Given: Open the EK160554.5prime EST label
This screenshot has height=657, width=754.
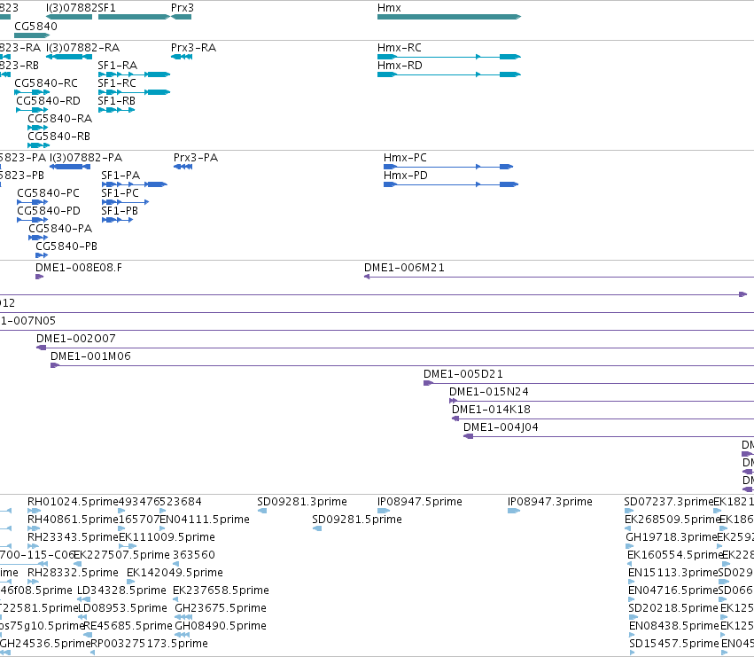Looking at the screenshot, I should tap(675, 555).
